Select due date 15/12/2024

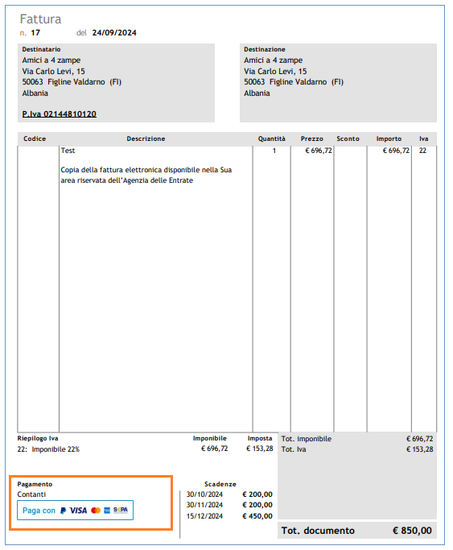pyautogui.click(x=204, y=516)
